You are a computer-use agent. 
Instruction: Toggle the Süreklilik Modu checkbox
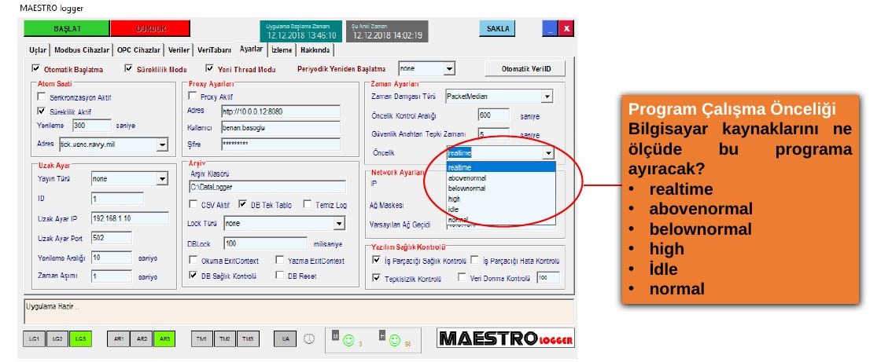(x=128, y=69)
